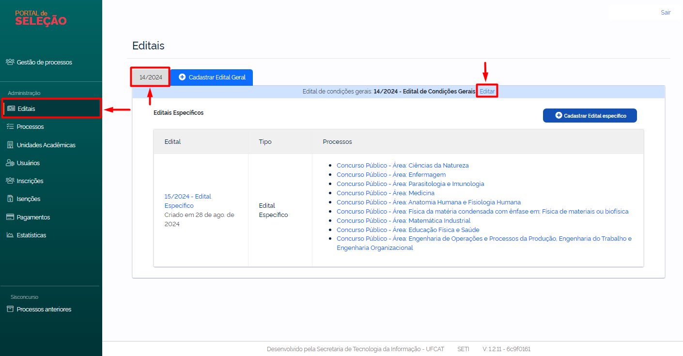Click the Unidades Acadêmicas building icon

tap(10, 145)
